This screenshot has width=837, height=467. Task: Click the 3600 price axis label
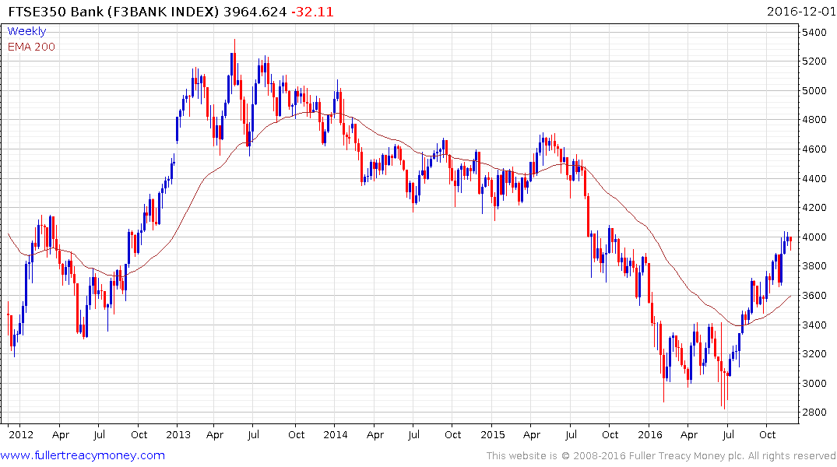814,296
